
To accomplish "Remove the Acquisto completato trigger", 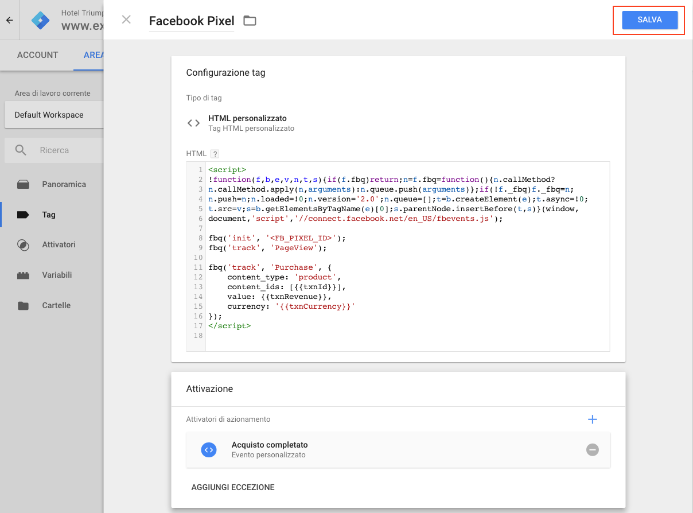I will coord(593,450).
